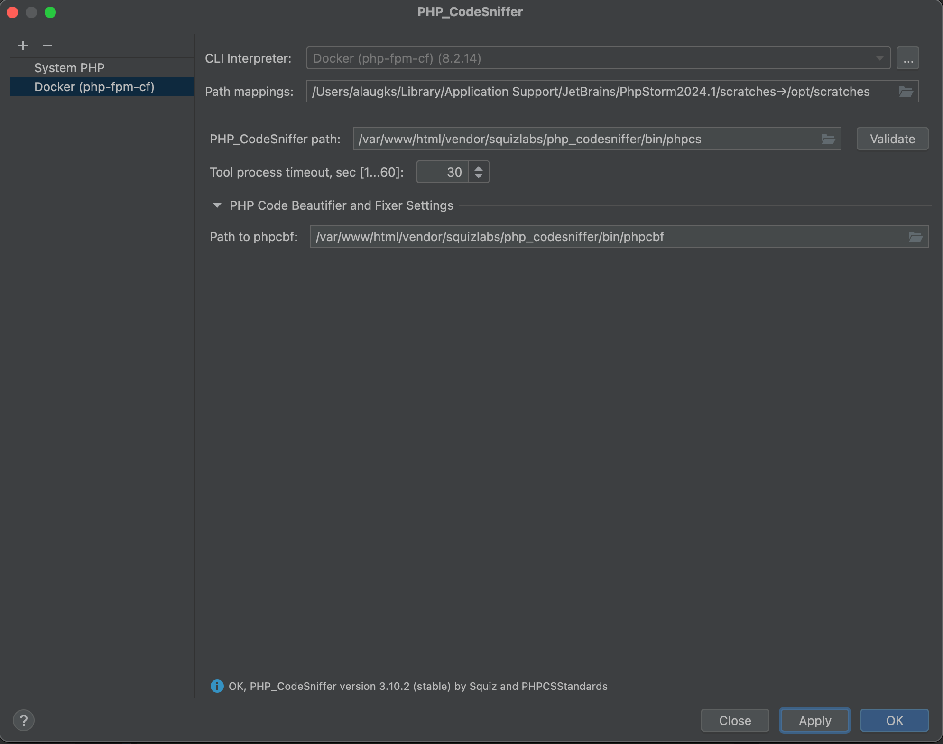Viewport: 943px width, 744px height.
Task: Click the folder icon for path mappings
Action: [906, 91]
